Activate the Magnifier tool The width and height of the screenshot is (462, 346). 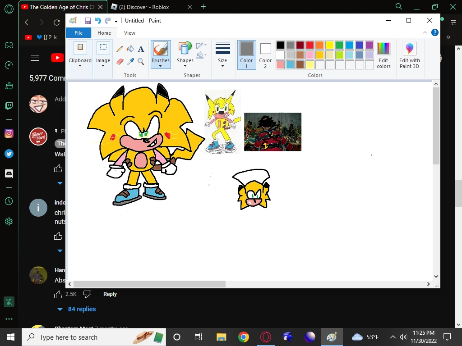[141, 61]
